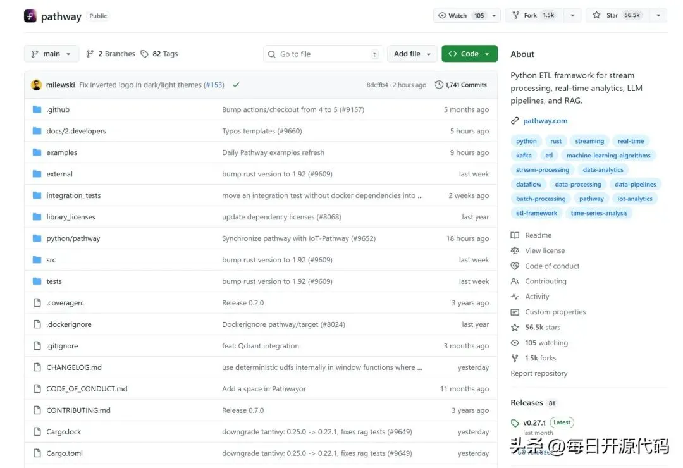Image resolution: width=683 pixels, height=468 pixels.
Task: Open the .dockerignore file
Action: (x=69, y=324)
